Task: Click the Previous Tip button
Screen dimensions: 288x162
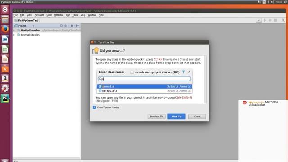Action: coord(157,117)
